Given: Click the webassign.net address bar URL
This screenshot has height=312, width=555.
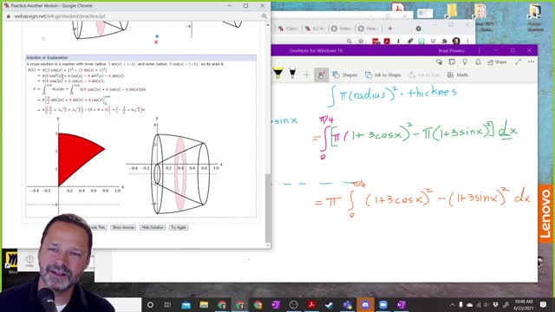Looking at the screenshot, I should click(x=60, y=16).
